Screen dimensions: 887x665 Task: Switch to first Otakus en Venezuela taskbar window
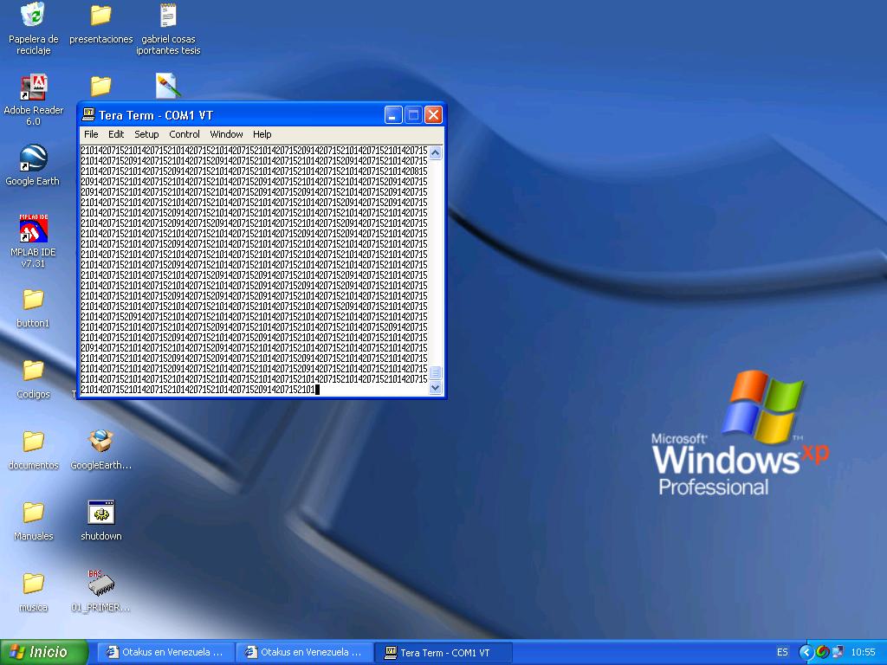coord(165,652)
